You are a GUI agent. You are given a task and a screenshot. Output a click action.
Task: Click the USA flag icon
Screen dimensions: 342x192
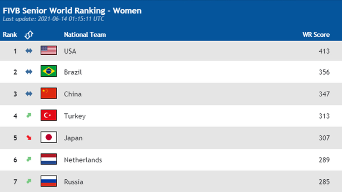click(49, 51)
